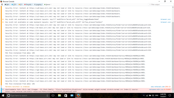Screen dimensions: 174x98
Task: Switch input language via ENG indicator
Action: click(x=157, y=96)
